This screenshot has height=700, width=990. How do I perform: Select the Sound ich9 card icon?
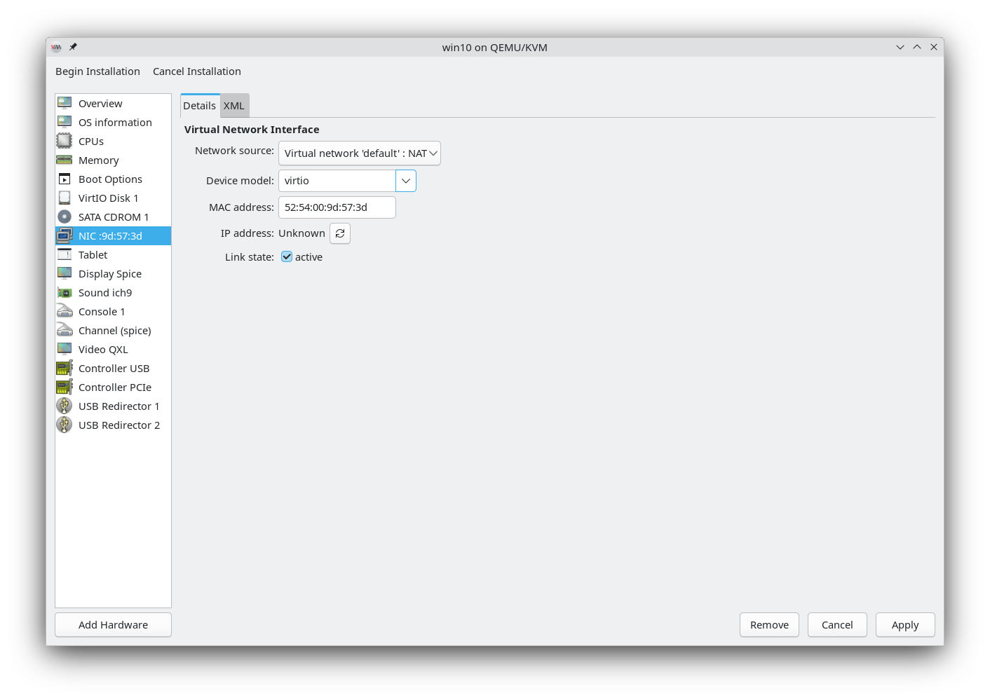(x=65, y=293)
